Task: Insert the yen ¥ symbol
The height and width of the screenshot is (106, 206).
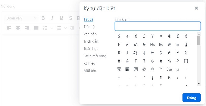Action: pyautogui.click(x=152, y=36)
